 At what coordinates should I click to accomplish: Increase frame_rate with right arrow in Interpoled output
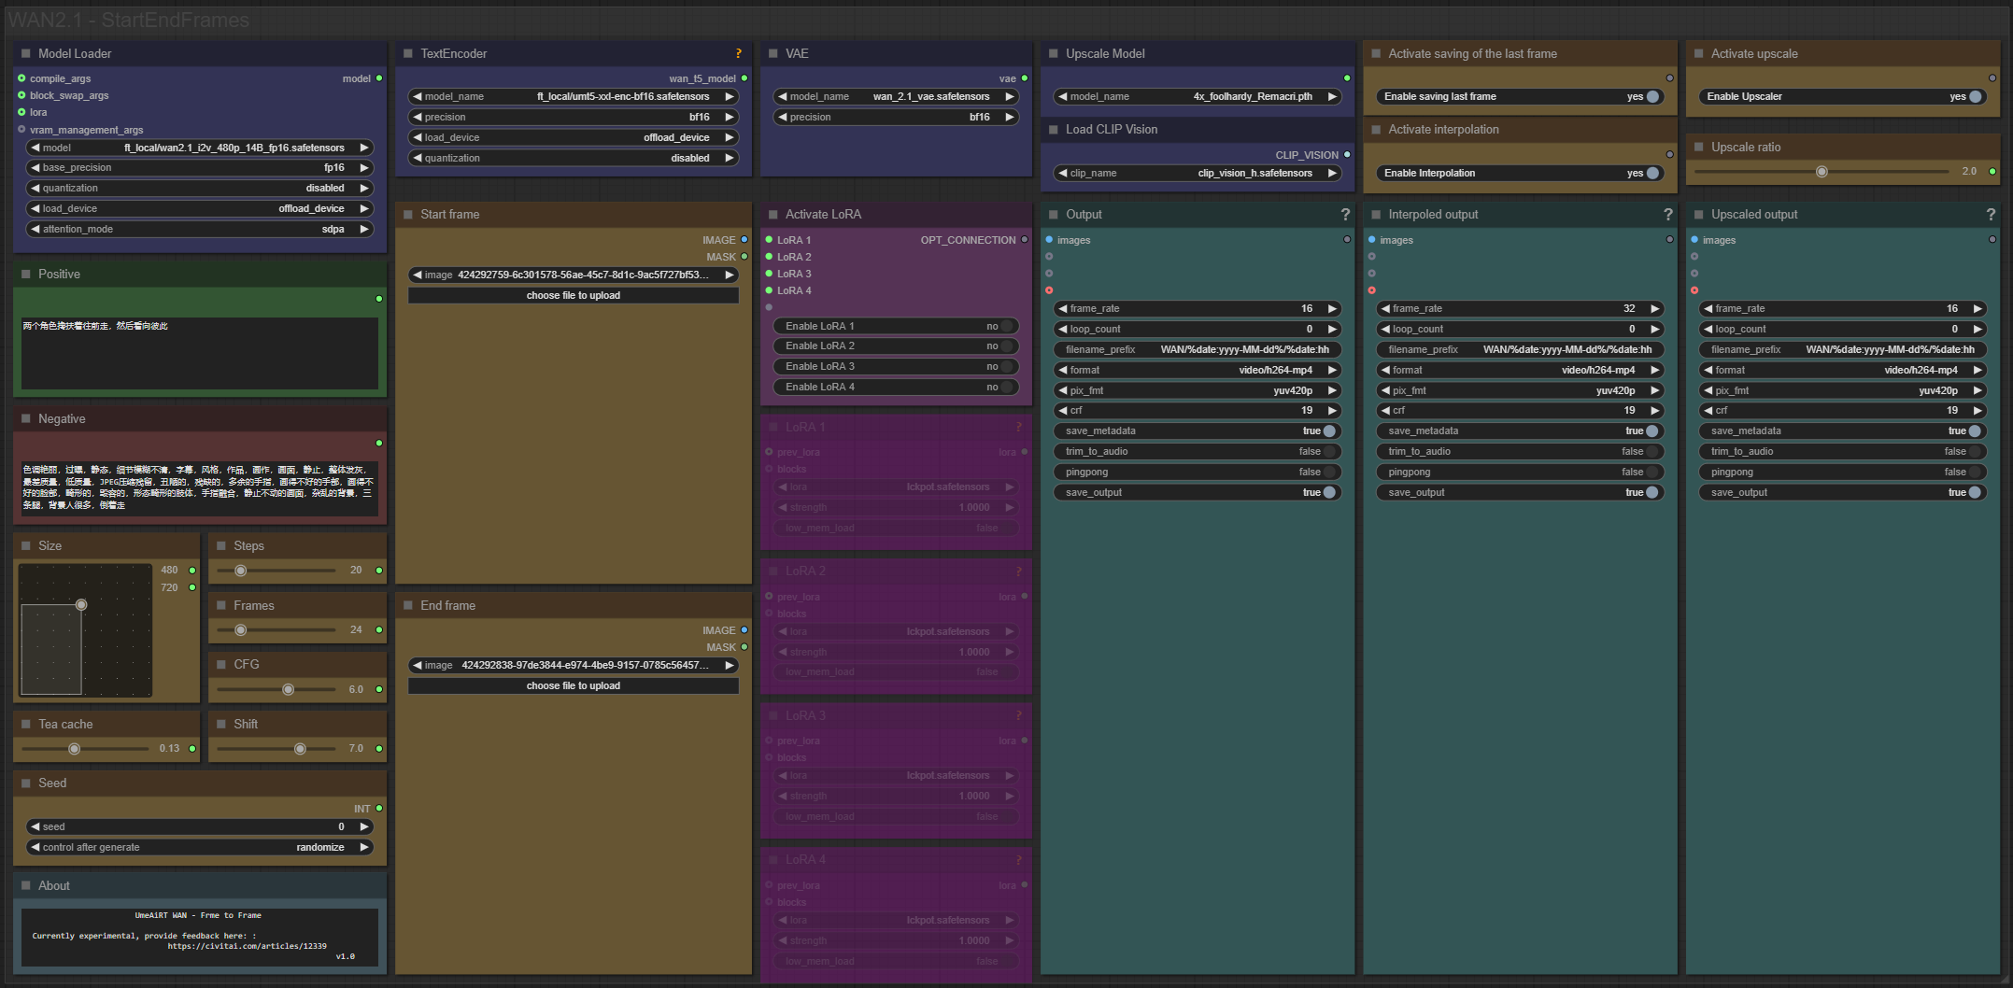tap(1654, 308)
